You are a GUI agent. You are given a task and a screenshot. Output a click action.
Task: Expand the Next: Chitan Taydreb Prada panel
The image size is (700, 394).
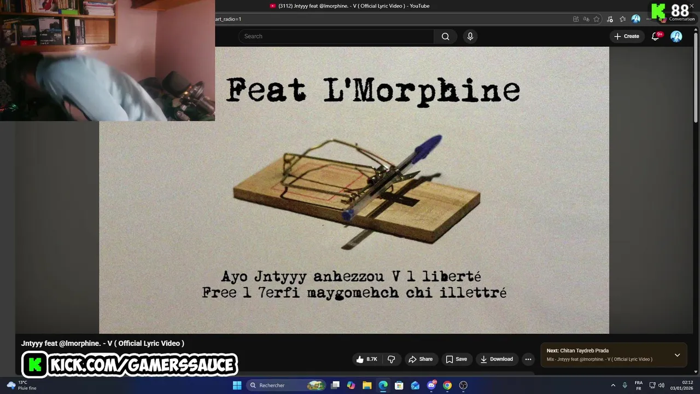(677, 355)
